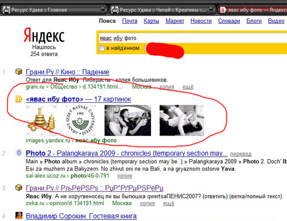Viewport: 287px width, 221px height.
Task: Open the Грани.Ру // Кино :: Падение result
Action: (68, 72)
